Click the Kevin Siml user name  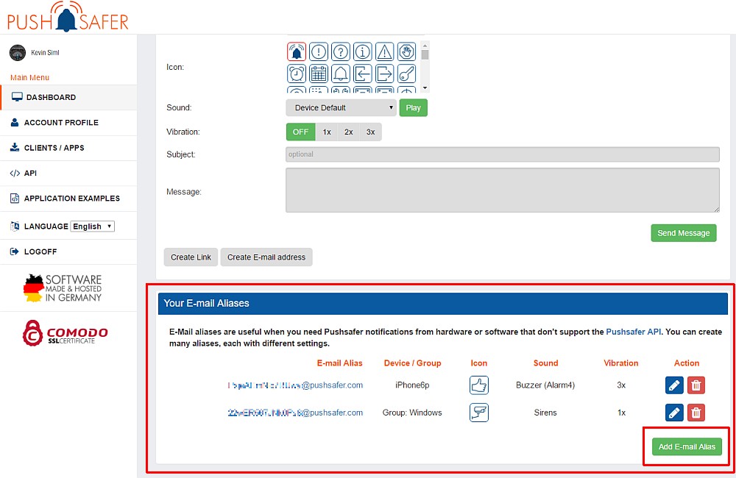click(45, 52)
